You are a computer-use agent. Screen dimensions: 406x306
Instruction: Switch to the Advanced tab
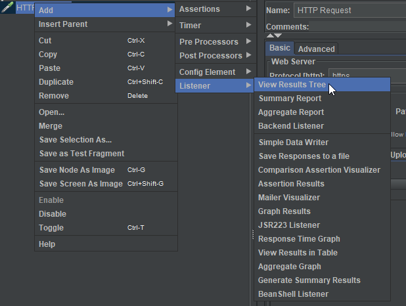316,49
